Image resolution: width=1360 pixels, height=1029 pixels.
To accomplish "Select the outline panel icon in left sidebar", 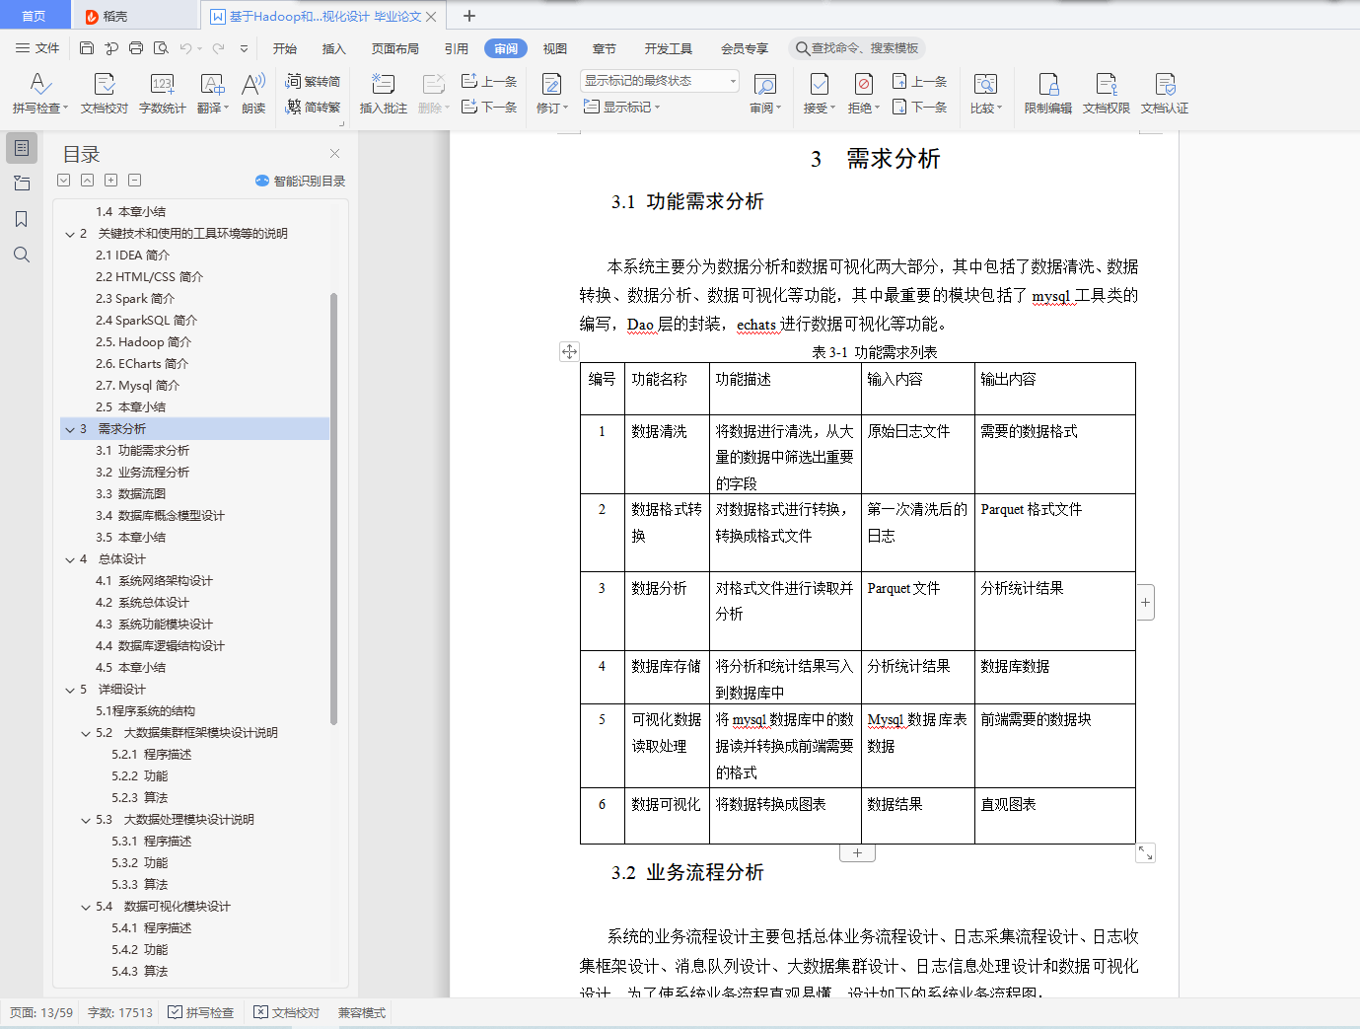I will pos(22,148).
